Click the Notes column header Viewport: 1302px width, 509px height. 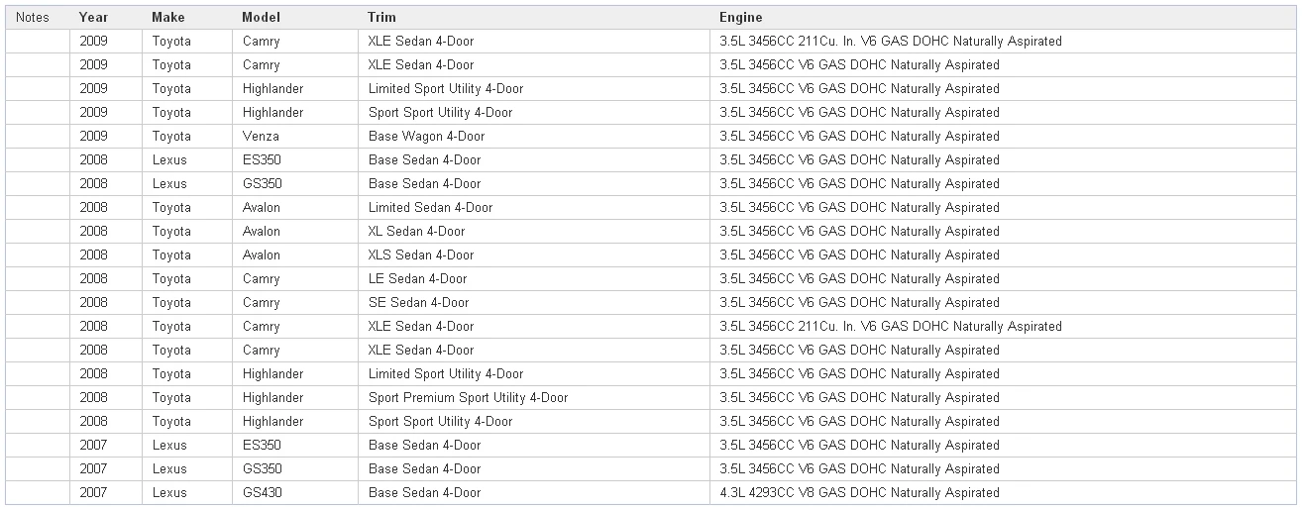(33, 17)
